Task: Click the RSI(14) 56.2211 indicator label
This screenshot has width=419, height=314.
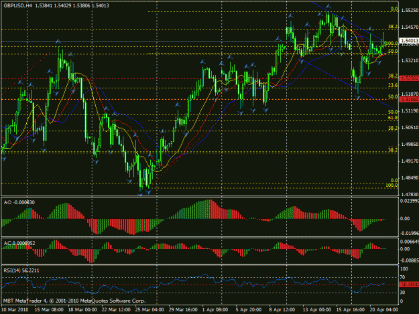Action: (x=21, y=270)
